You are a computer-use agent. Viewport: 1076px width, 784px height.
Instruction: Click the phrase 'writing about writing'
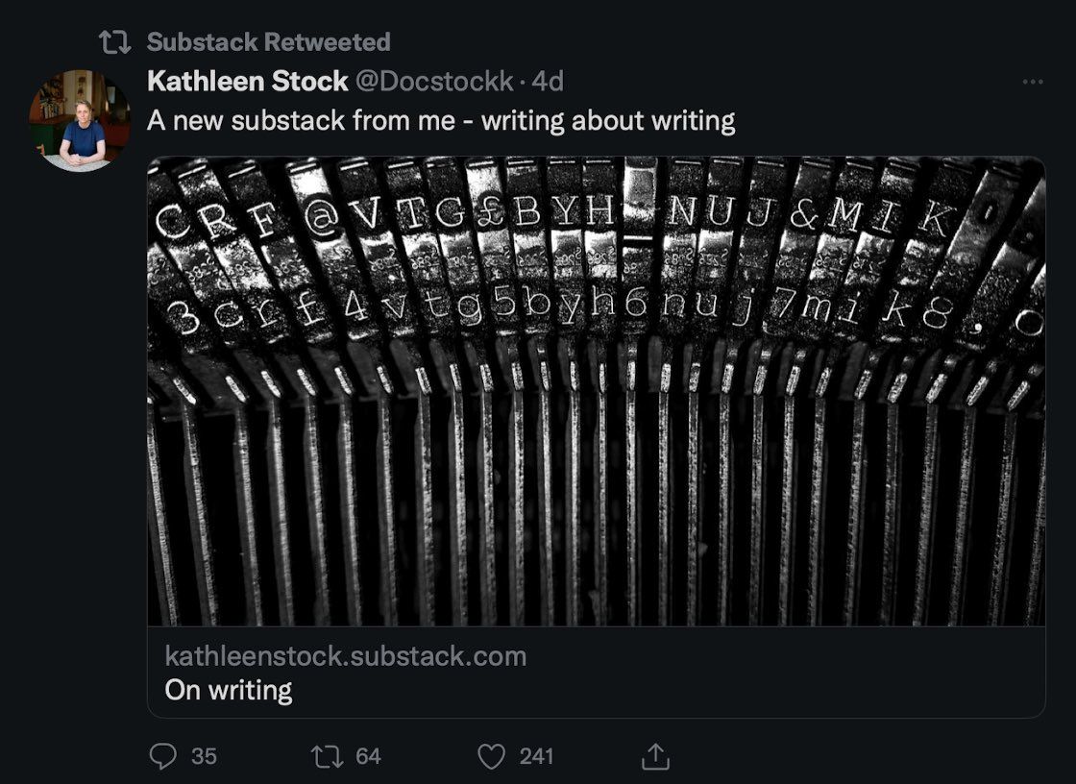coord(608,121)
